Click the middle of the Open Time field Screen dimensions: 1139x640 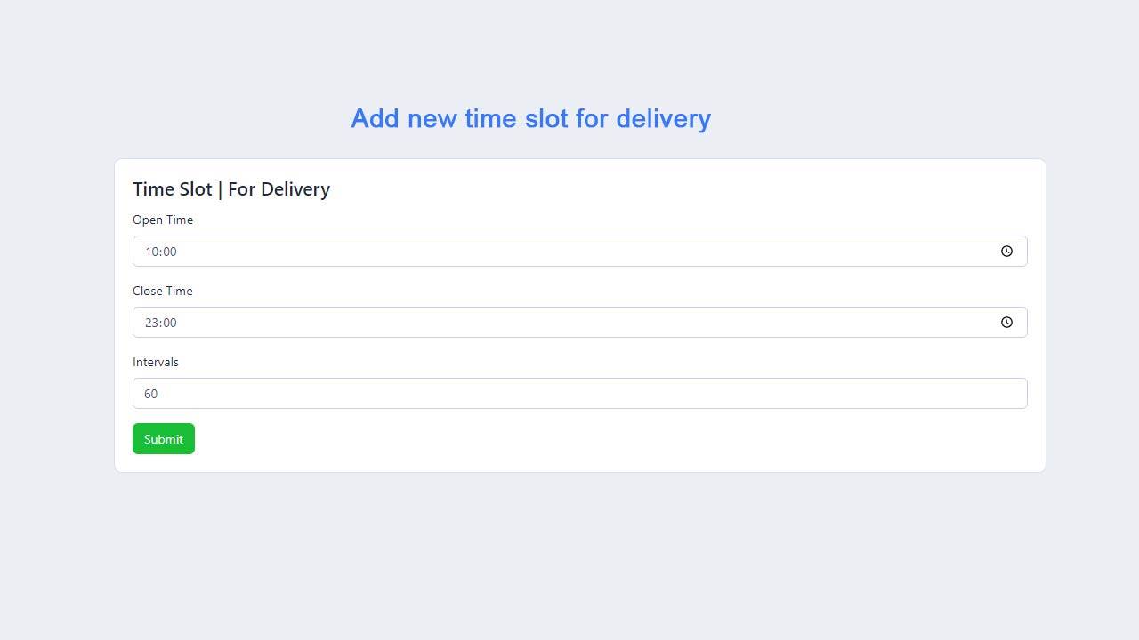tap(579, 252)
